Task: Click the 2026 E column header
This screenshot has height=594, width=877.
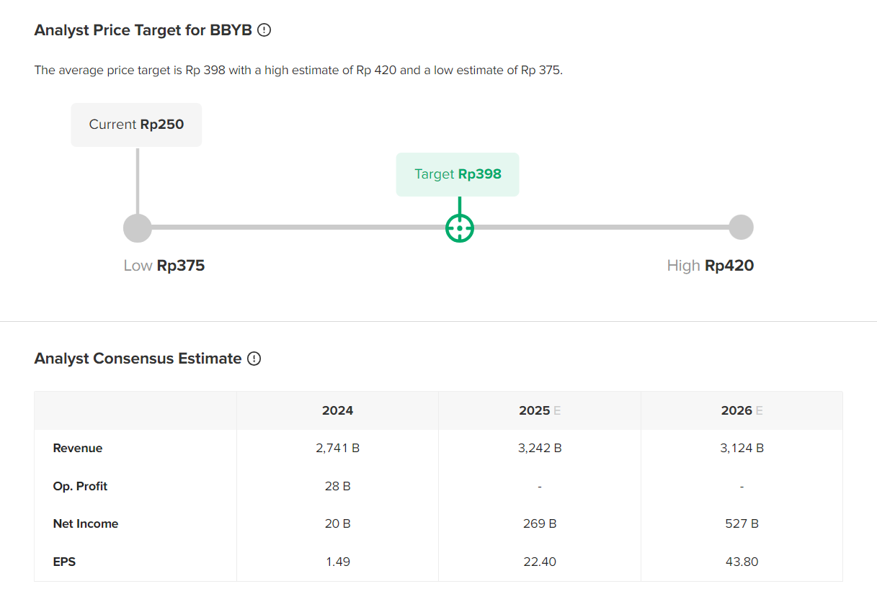Action: click(742, 410)
